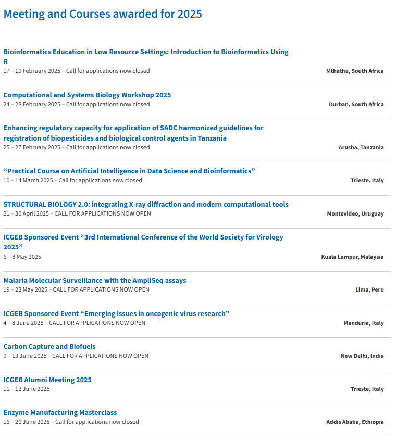Open Practical Course on Artificial Intelligence link
This screenshot has width=396, height=441.
pos(129,171)
